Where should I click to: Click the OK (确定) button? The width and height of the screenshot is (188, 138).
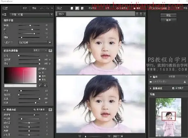click(x=168, y=15)
